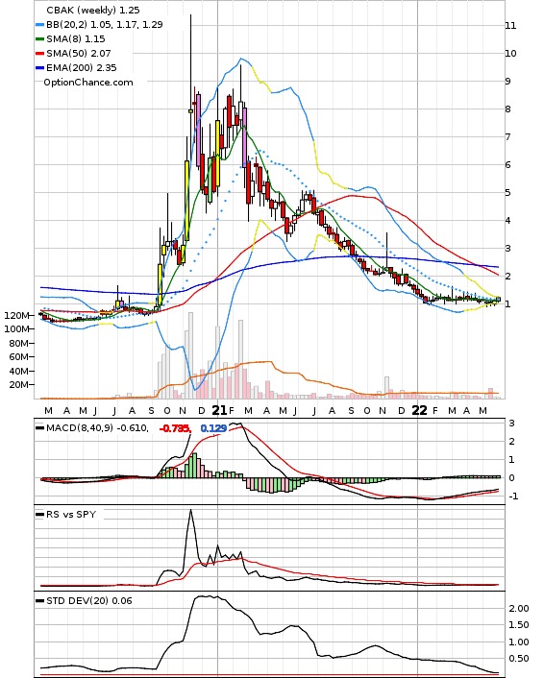Click the 120M volume axis label

point(17,316)
